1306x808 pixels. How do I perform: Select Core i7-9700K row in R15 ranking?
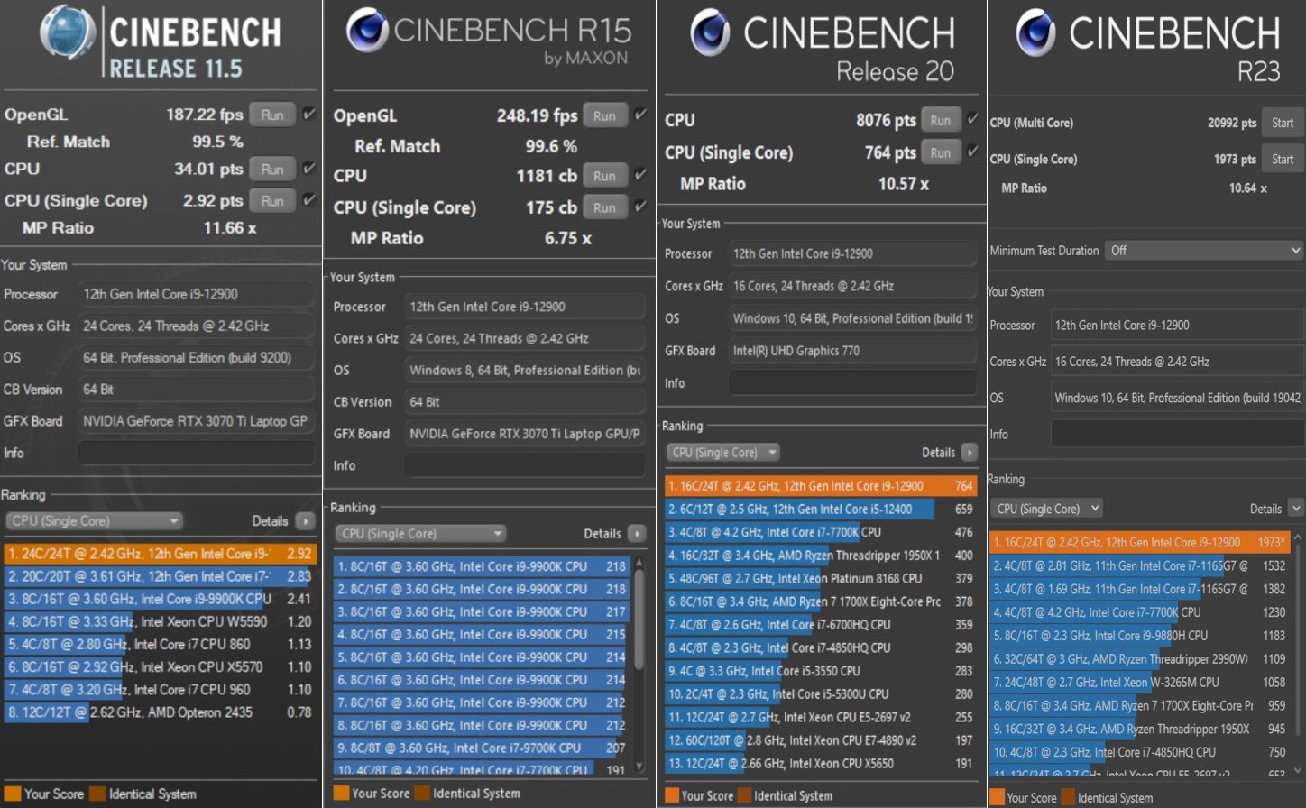(482, 748)
